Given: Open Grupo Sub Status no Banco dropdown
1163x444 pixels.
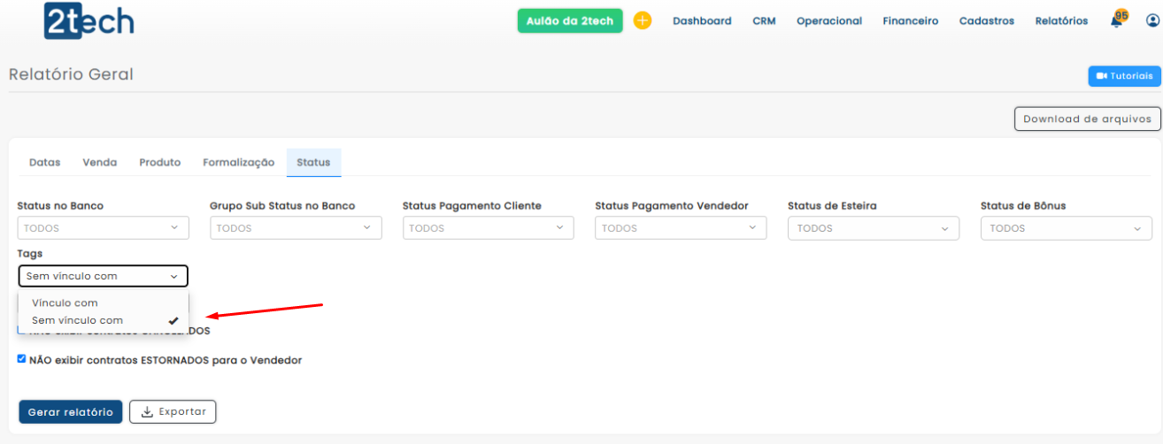Looking at the screenshot, I should pyautogui.click(x=296, y=228).
